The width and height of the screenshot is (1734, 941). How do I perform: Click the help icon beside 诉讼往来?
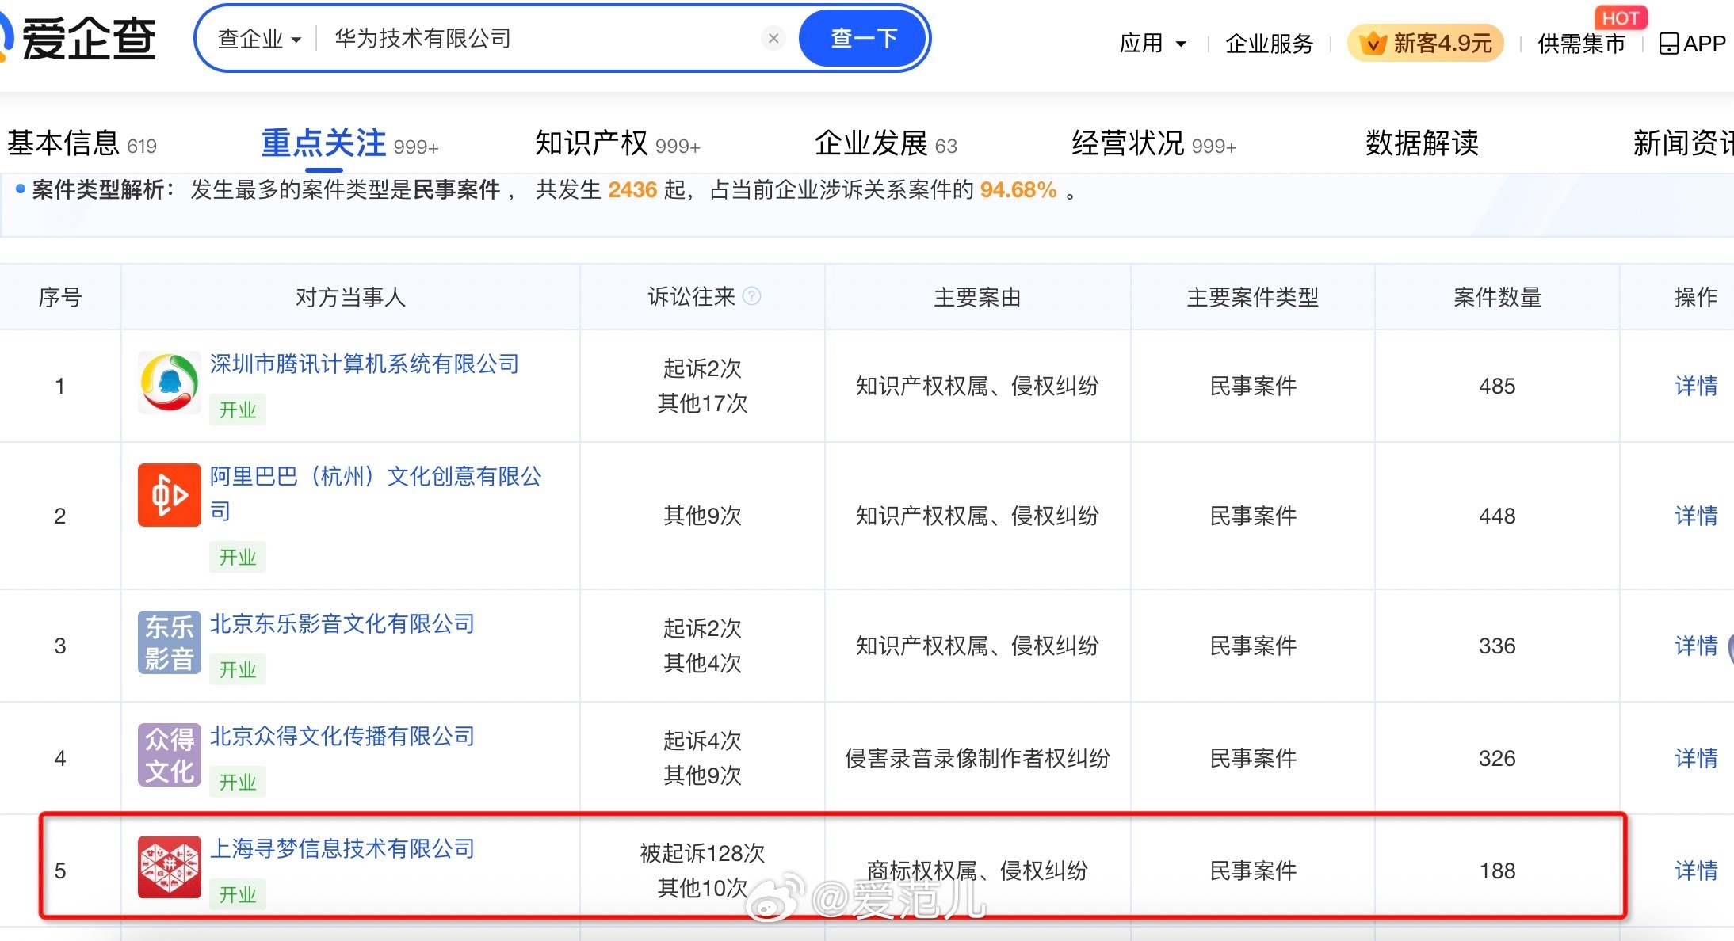coord(752,296)
